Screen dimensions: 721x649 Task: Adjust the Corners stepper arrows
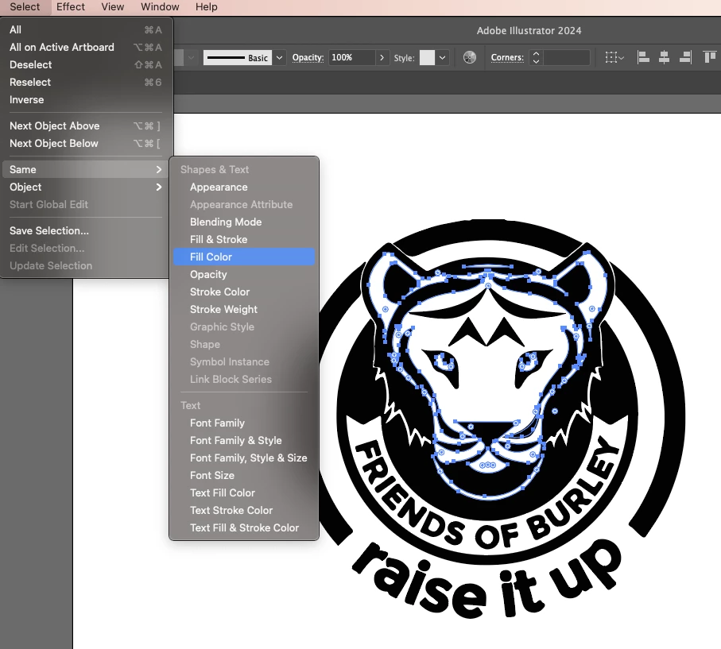pyautogui.click(x=536, y=57)
